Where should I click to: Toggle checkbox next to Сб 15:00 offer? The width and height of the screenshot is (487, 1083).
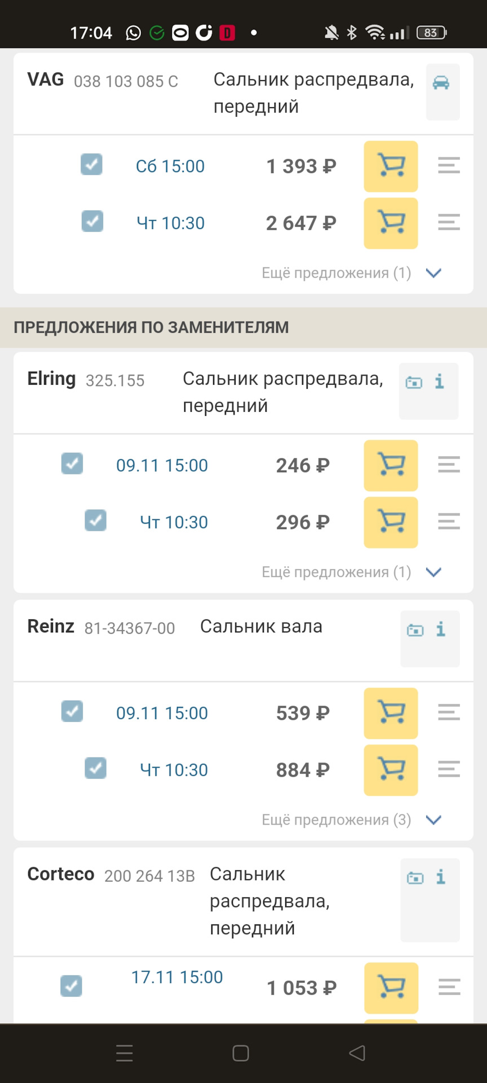(x=91, y=165)
